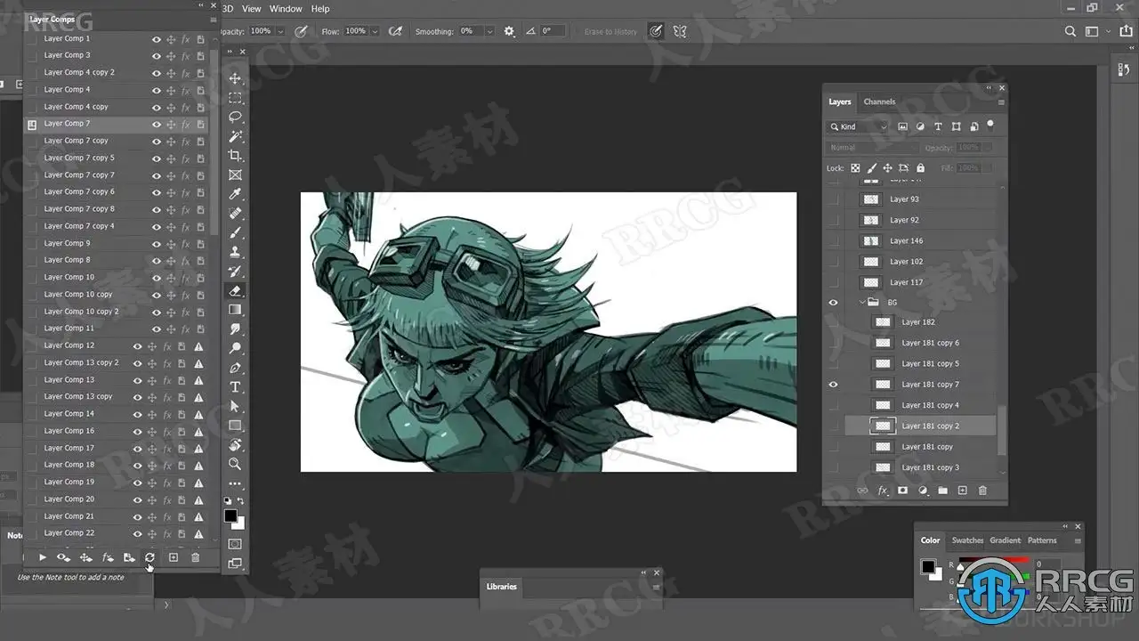Create a new layer in Layers panel
1139x641 pixels.
pyautogui.click(x=962, y=491)
